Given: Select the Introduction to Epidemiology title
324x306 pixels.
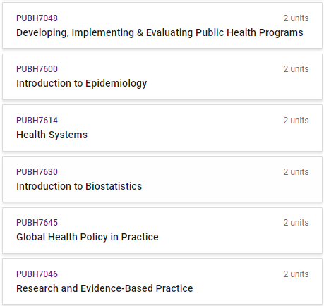Looking at the screenshot, I should (x=81, y=84).
